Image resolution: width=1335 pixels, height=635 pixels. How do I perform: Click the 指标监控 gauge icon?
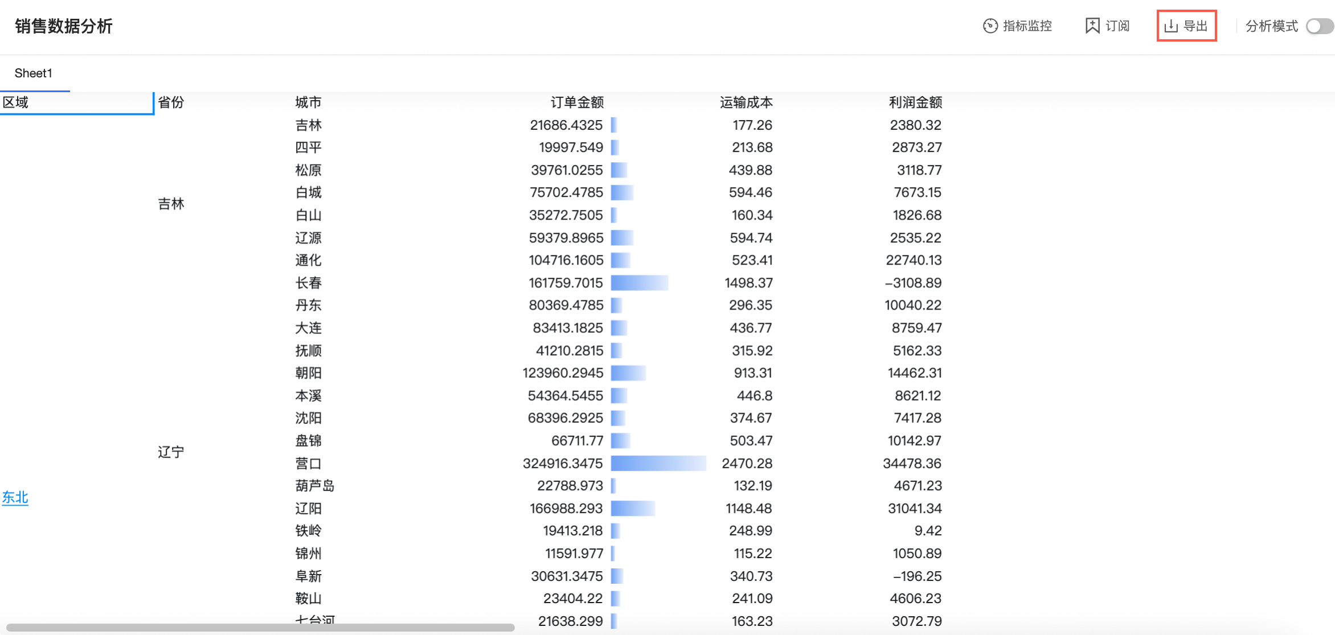point(990,26)
